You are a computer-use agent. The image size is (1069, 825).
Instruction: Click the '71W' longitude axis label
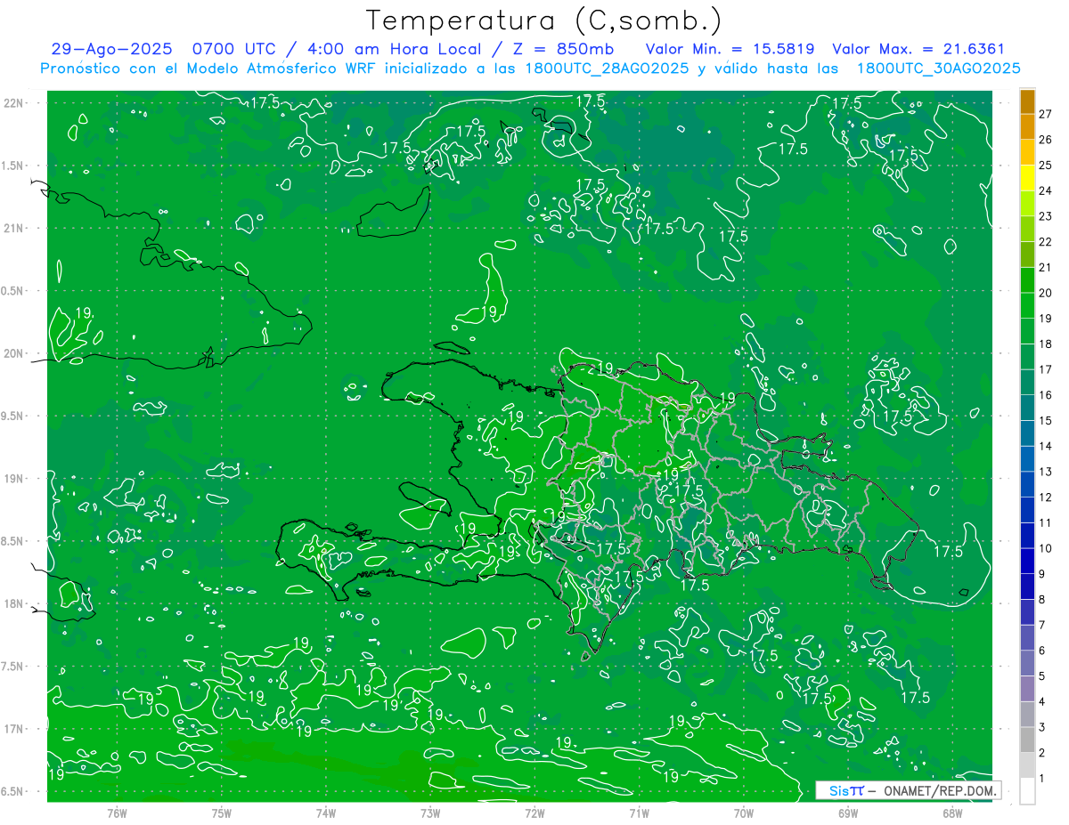pyautogui.click(x=639, y=813)
